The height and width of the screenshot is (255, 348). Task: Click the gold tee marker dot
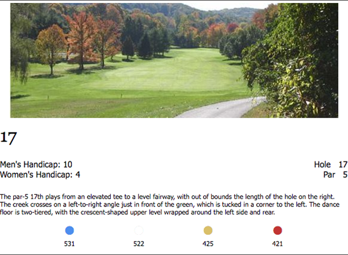click(208, 231)
